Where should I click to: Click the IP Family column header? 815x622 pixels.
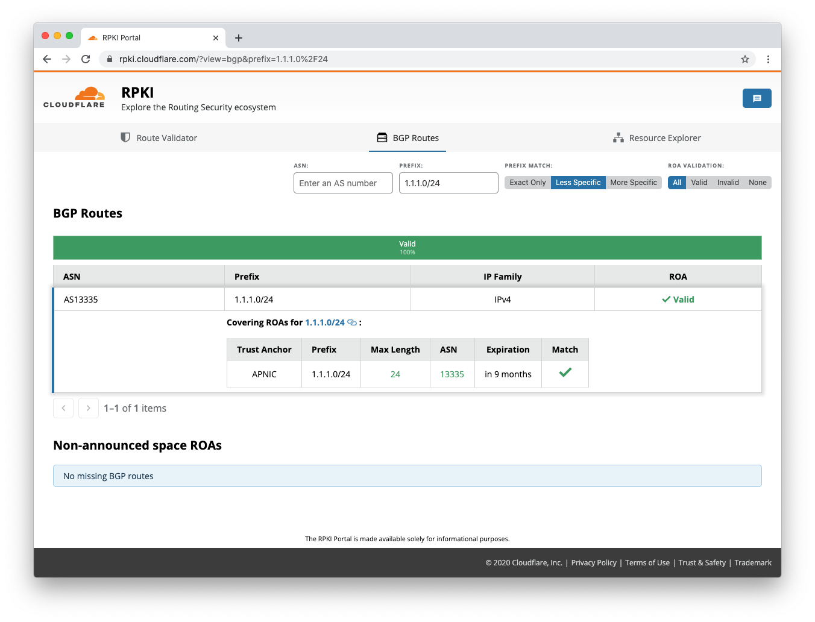pos(503,277)
